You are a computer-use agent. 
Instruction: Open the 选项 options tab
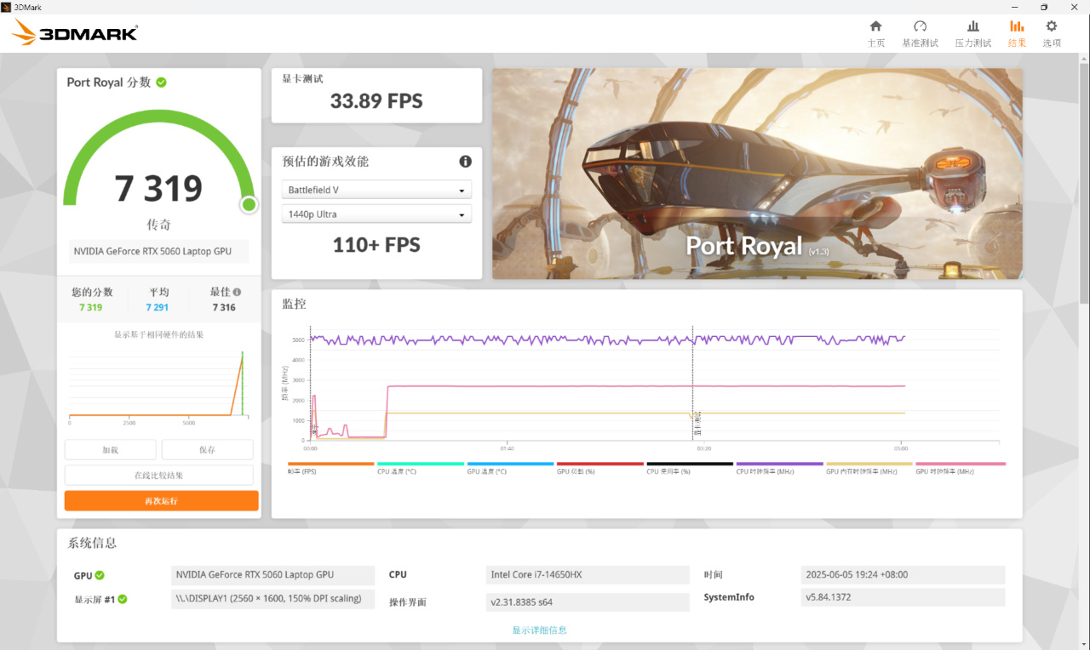click(x=1052, y=34)
